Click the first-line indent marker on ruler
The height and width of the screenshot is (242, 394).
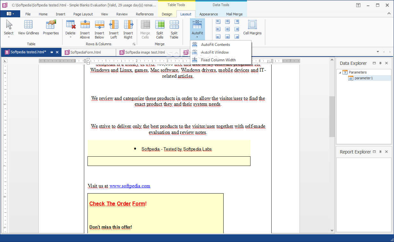tap(88, 59)
